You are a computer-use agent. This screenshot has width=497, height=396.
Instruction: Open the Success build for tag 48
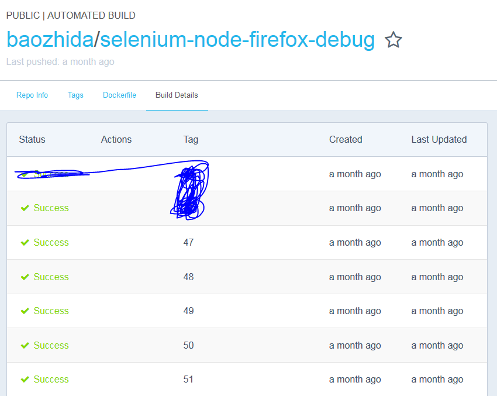(51, 277)
